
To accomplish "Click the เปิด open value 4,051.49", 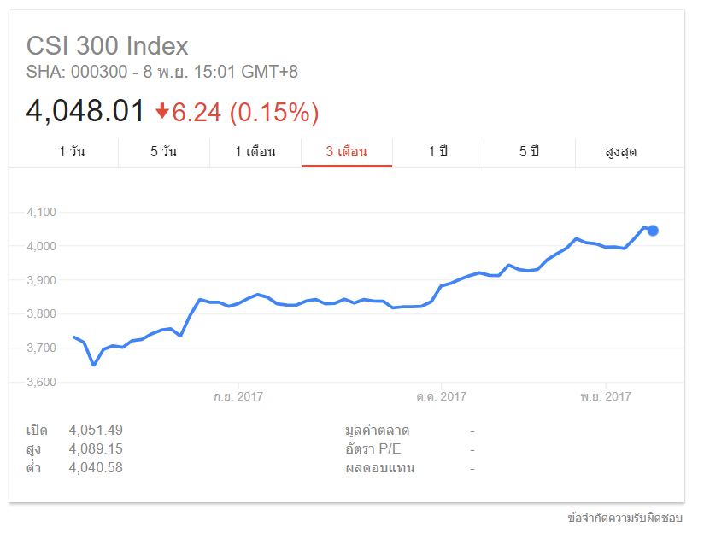I will tap(96, 430).
